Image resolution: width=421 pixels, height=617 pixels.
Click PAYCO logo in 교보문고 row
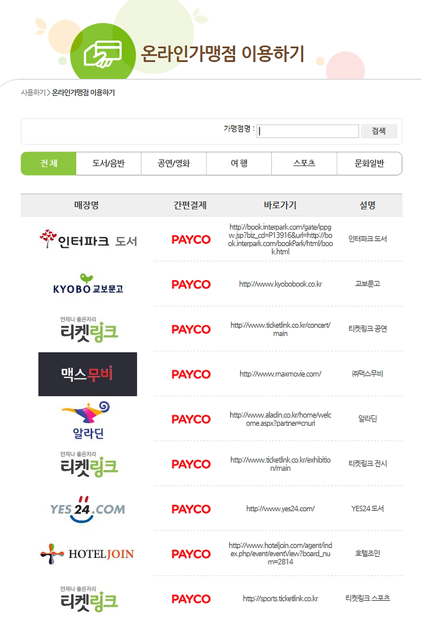(191, 284)
